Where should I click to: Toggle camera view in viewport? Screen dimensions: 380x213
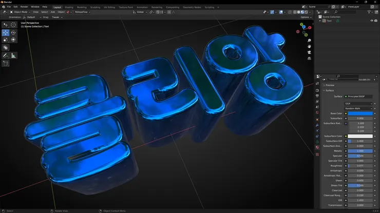point(309,52)
